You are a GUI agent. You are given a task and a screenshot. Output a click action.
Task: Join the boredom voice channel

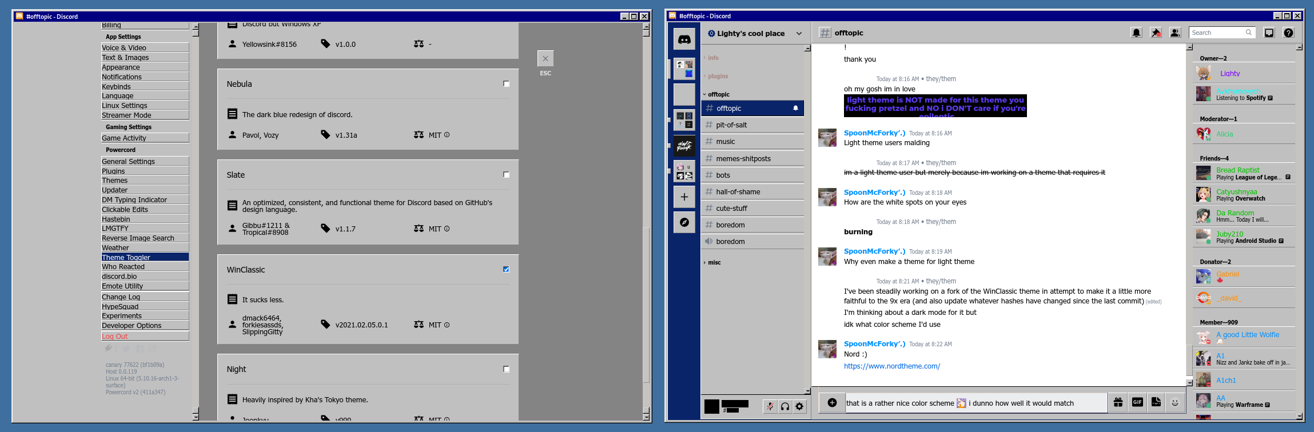tap(752, 242)
